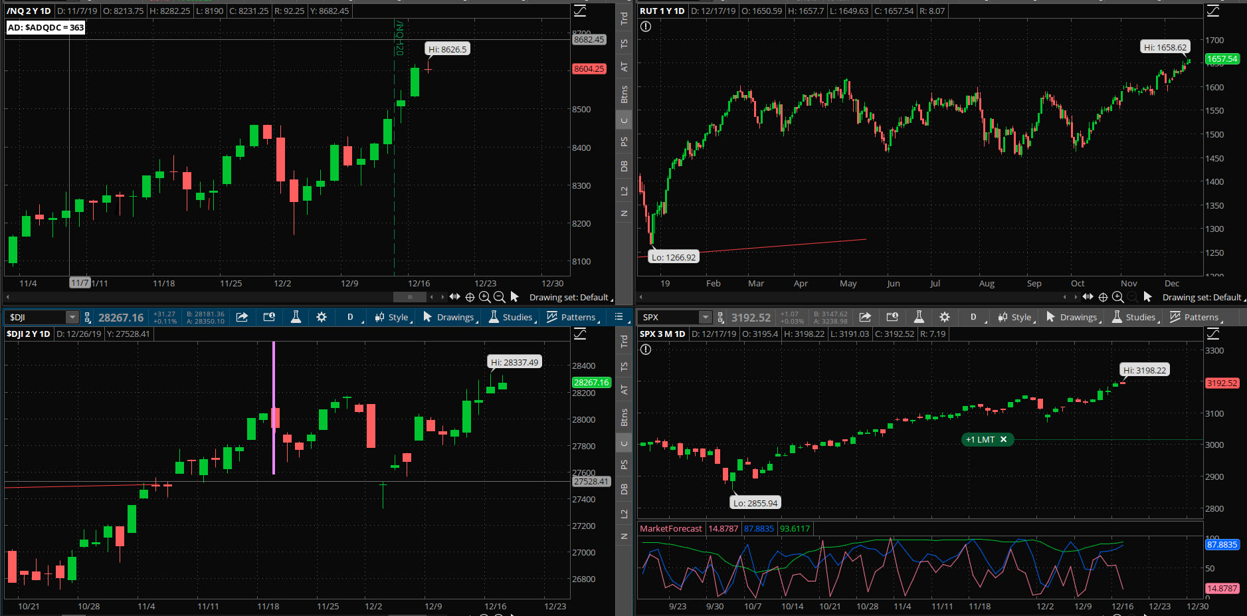Click the magenta vertical line on $DJI chart
Screen dimensions: 1247x616
(x=274, y=407)
